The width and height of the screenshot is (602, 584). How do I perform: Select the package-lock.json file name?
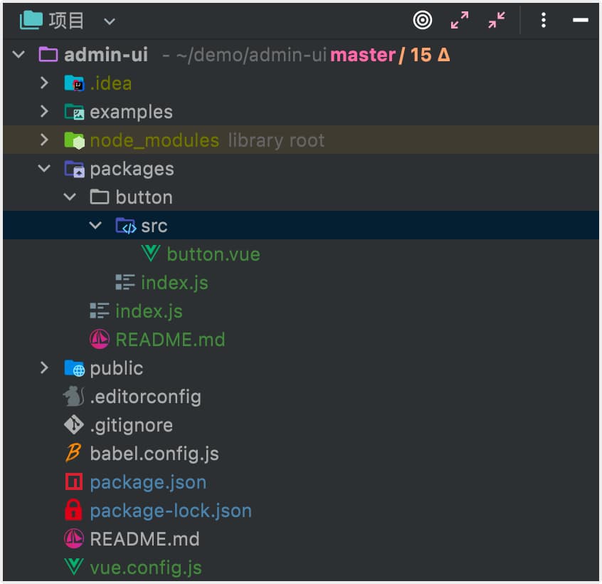[x=171, y=511]
